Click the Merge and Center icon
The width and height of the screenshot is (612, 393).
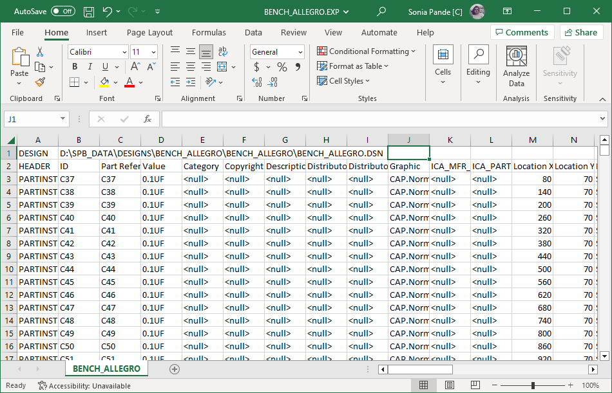point(222,67)
